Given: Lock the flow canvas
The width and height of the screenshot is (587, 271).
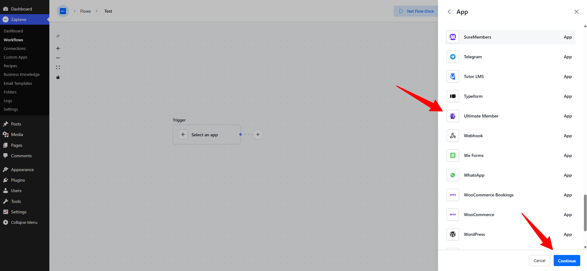Looking at the screenshot, I should [x=58, y=77].
